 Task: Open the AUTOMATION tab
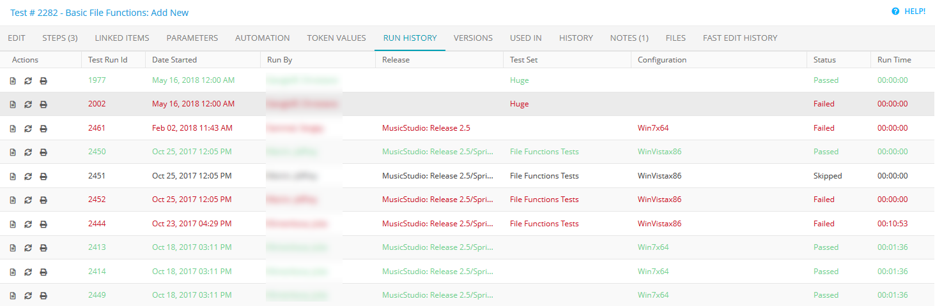point(263,38)
